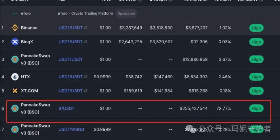
Task: Click external link icon beside BingX USD1/USDT
Action: [86, 42]
